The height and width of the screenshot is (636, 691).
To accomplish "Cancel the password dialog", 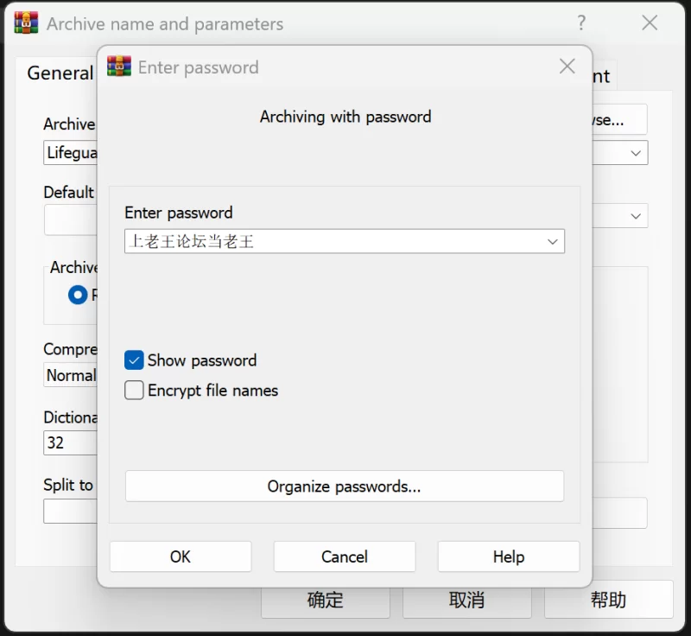I will [x=344, y=556].
